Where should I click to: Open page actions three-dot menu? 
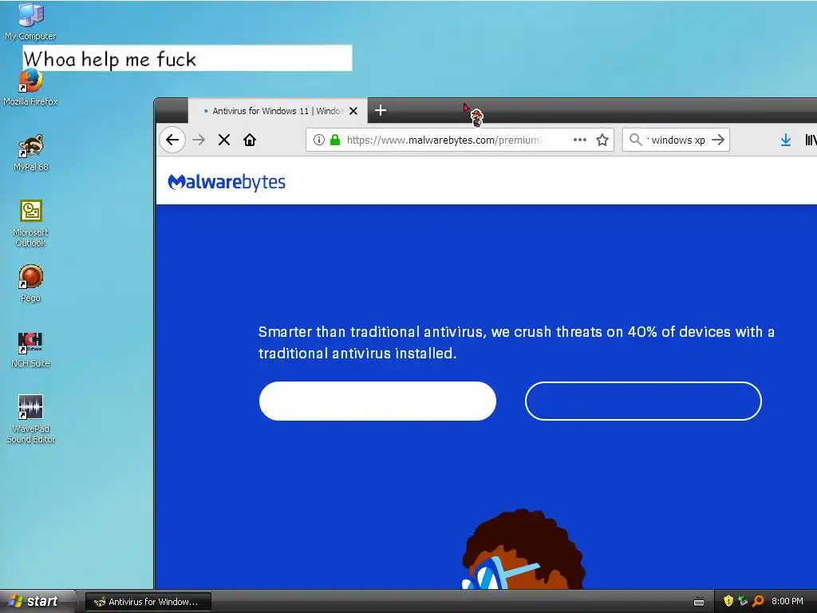(579, 140)
